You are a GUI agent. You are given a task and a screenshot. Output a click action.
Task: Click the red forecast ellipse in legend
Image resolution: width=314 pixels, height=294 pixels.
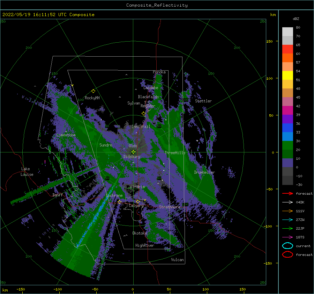coord(287,254)
